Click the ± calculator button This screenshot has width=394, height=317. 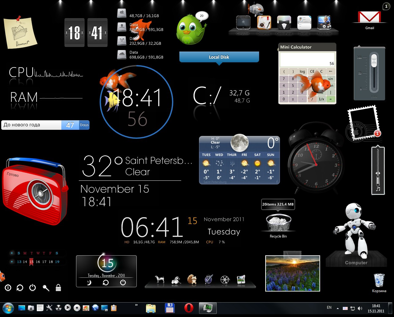click(x=293, y=99)
